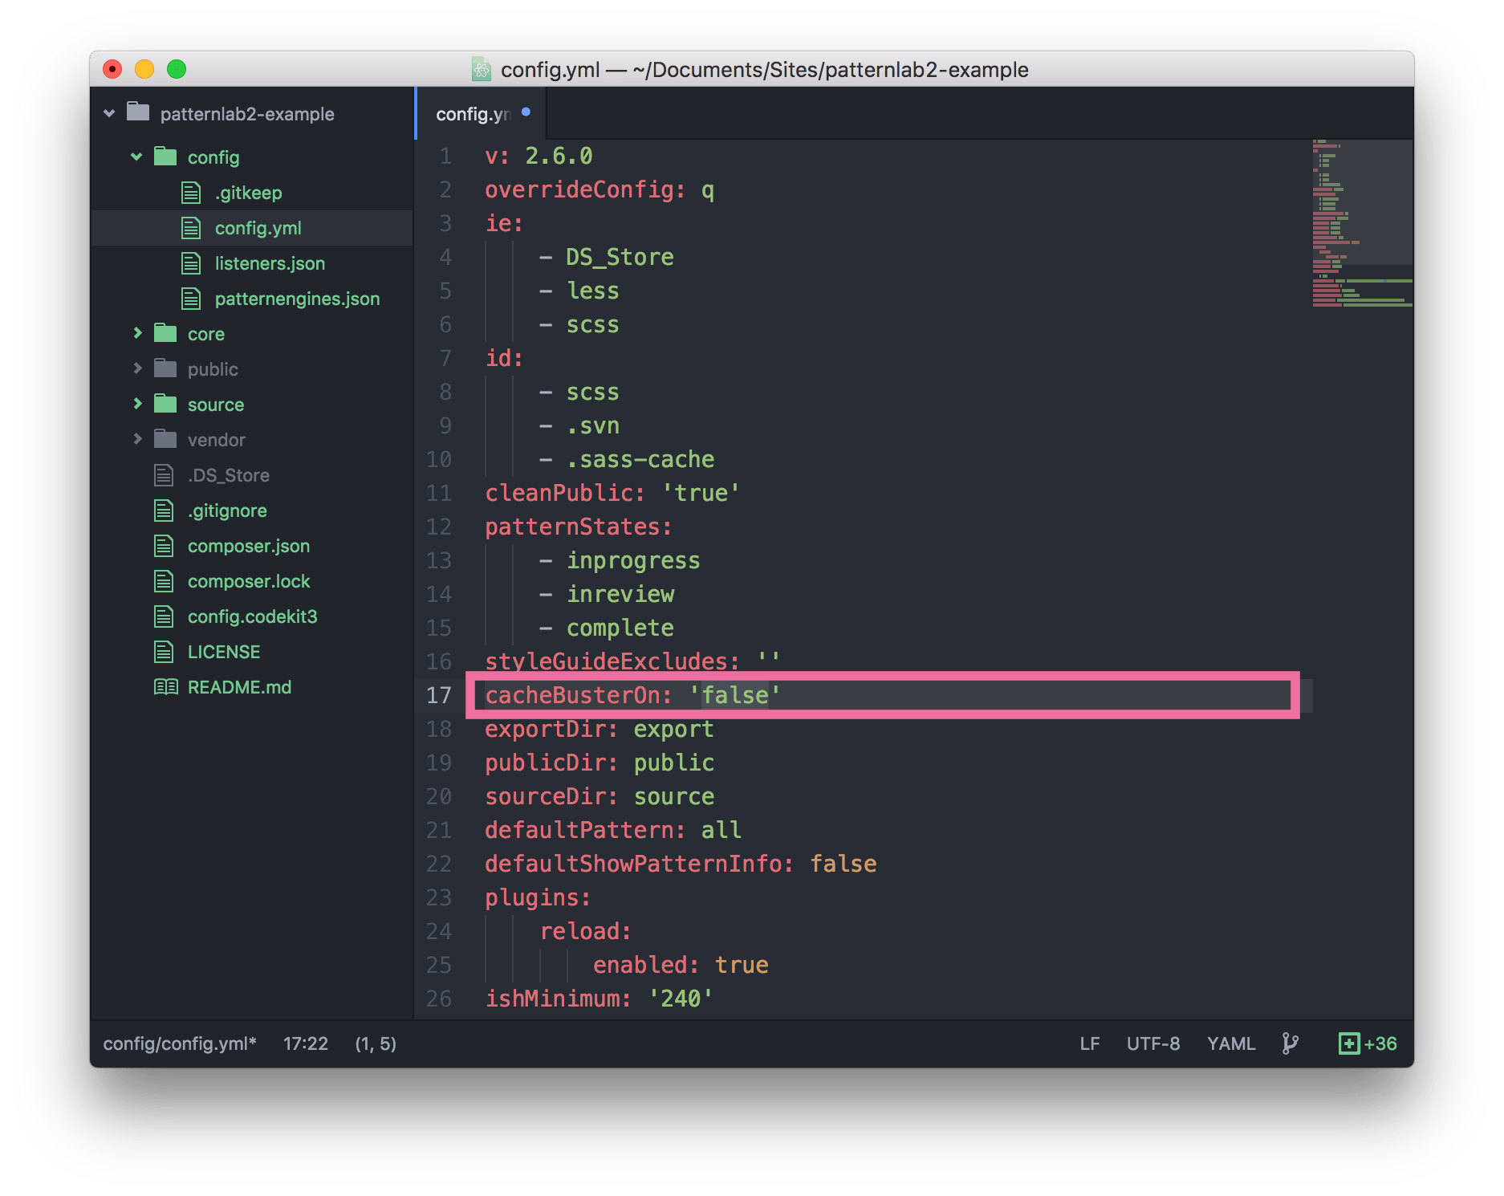Click the highlighted cacheBusterOn line

point(634,695)
